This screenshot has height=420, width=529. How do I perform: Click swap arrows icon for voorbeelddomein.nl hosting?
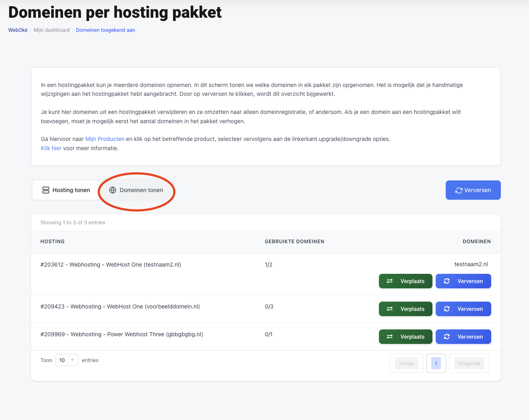point(389,309)
